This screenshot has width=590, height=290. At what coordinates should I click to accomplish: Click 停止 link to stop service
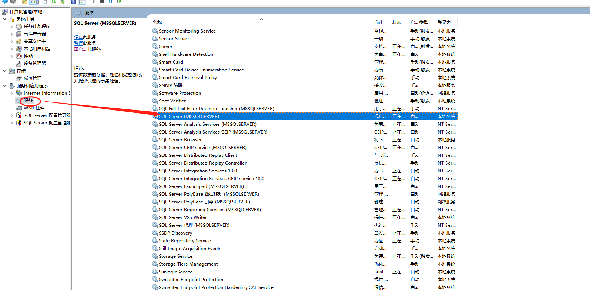click(78, 37)
